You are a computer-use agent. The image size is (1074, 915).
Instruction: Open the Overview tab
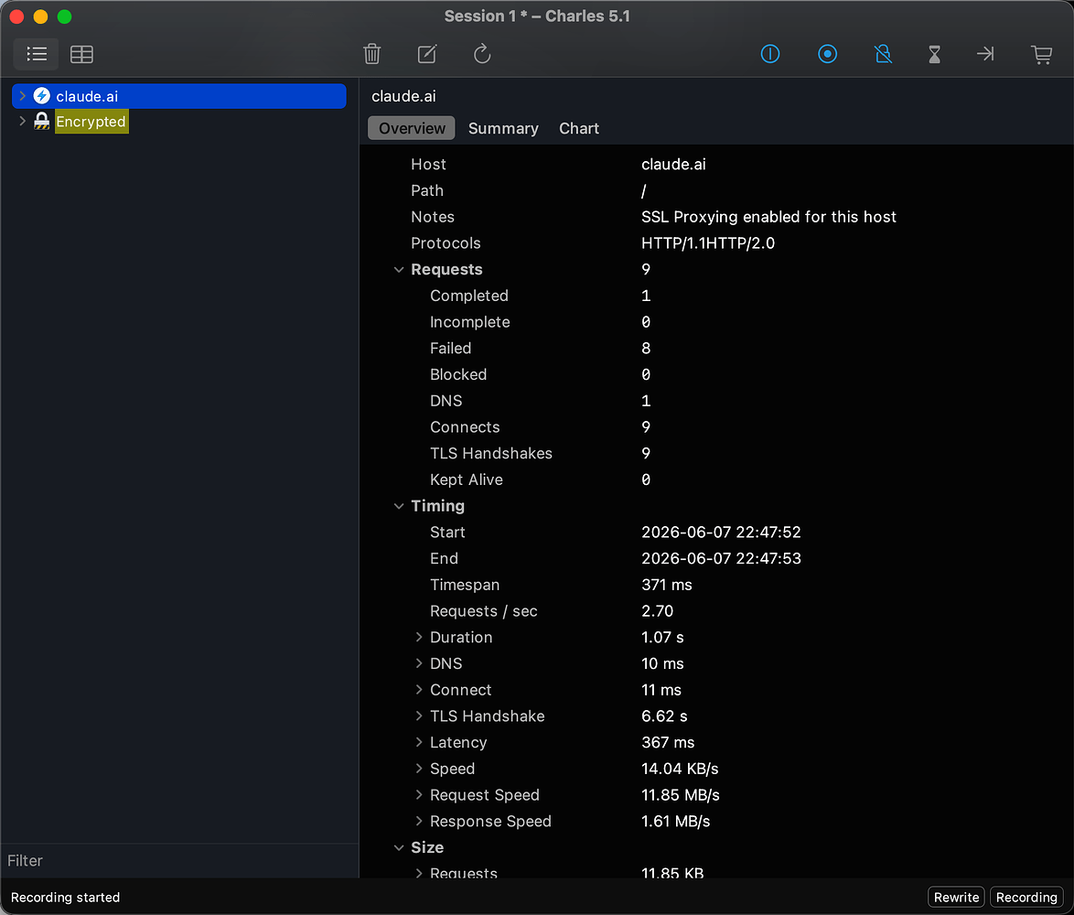[412, 128]
